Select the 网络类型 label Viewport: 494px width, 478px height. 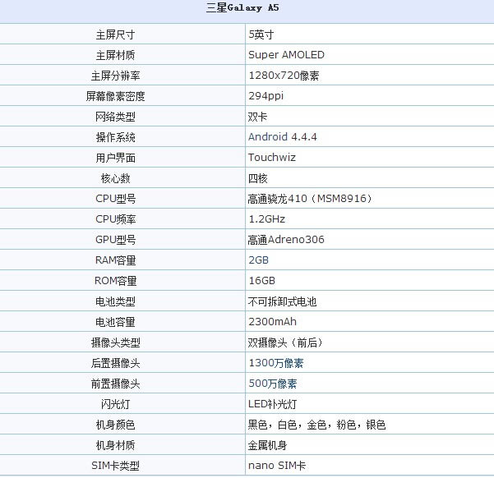click(x=116, y=117)
